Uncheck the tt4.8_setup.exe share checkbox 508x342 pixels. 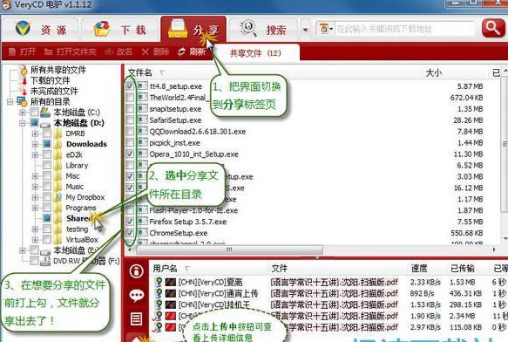tap(130, 86)
